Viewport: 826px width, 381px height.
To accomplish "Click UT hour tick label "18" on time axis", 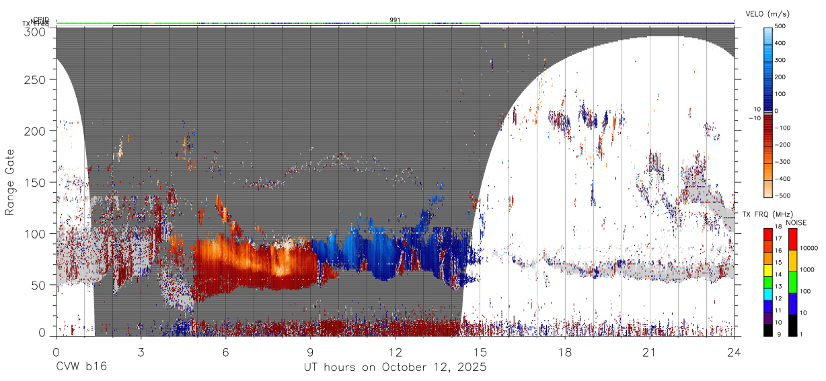I will [564, 351].
